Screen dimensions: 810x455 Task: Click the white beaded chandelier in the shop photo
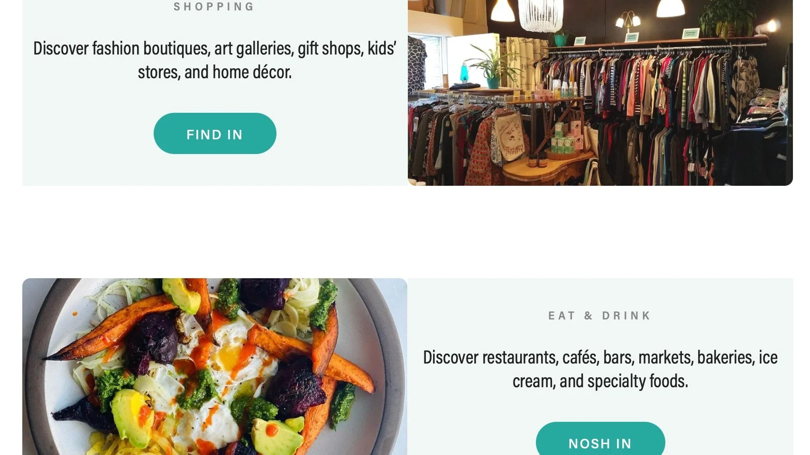(541, 16)
